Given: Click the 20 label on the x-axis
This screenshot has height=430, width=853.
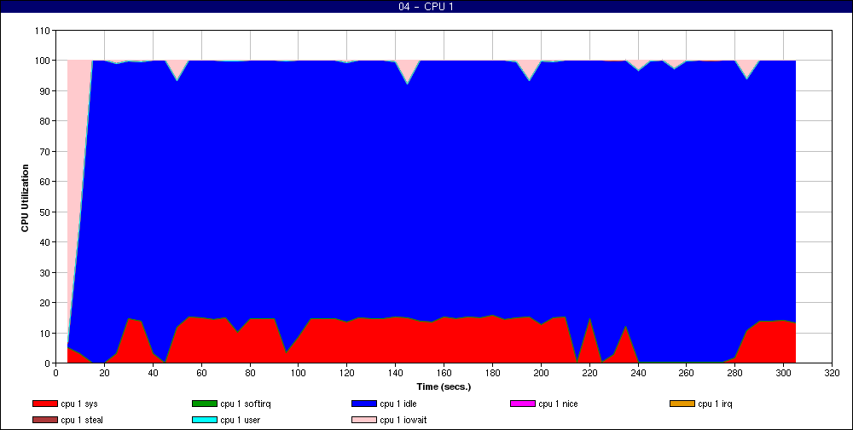Looking at the screenshot, I should (104, 373).
